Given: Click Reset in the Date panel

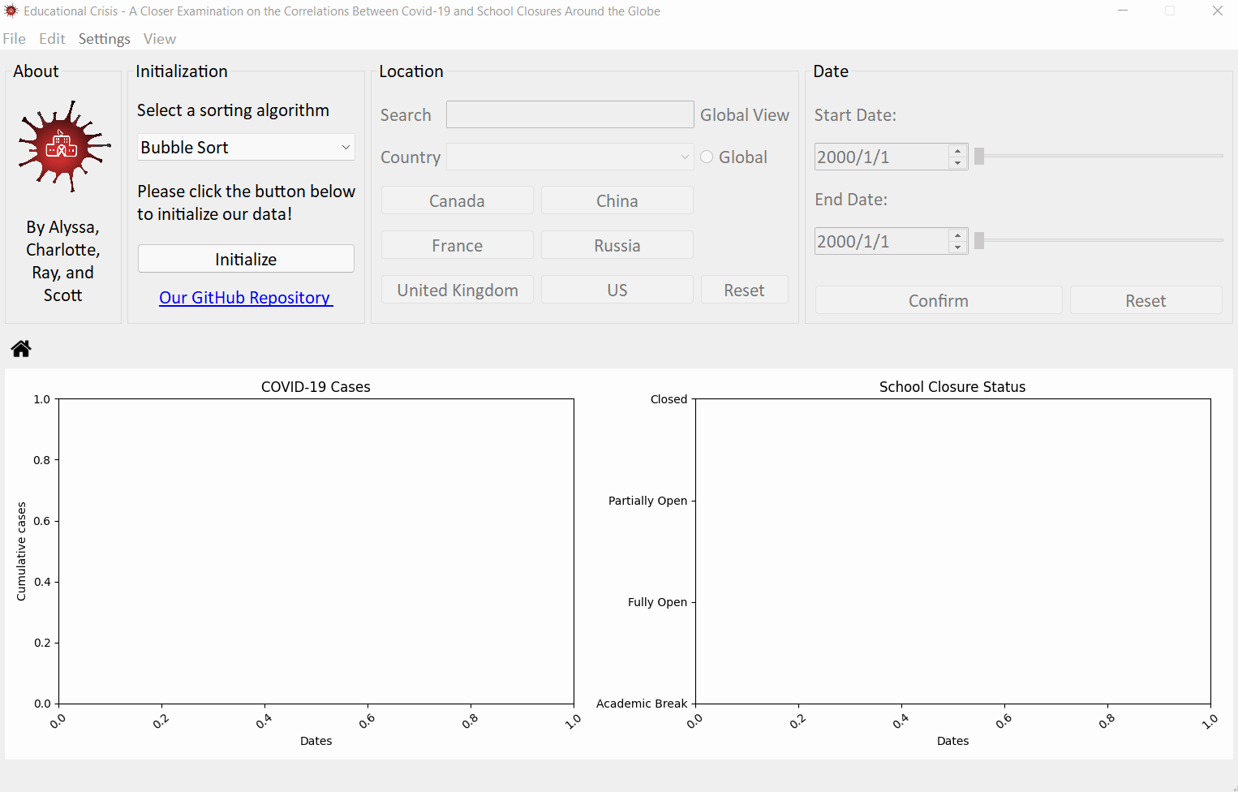Looking at the screenshot, I should (x=1146, y=300).
